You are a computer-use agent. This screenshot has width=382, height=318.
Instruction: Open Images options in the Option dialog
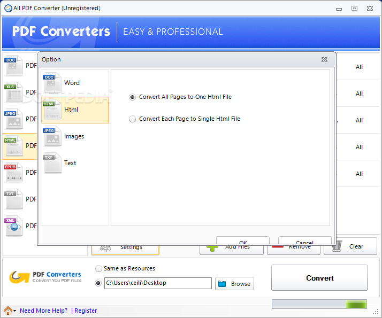75,136
